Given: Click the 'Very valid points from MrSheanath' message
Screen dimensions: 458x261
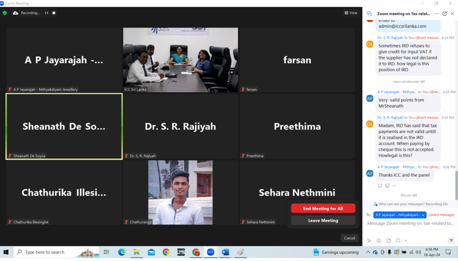Looking at the screenshot, I should tap(408, 103).
